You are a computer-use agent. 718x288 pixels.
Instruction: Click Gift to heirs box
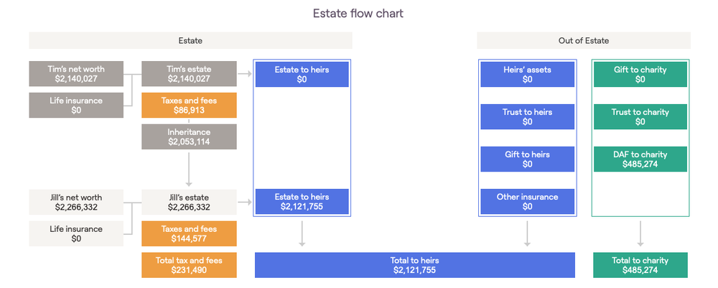pos(527,159)
